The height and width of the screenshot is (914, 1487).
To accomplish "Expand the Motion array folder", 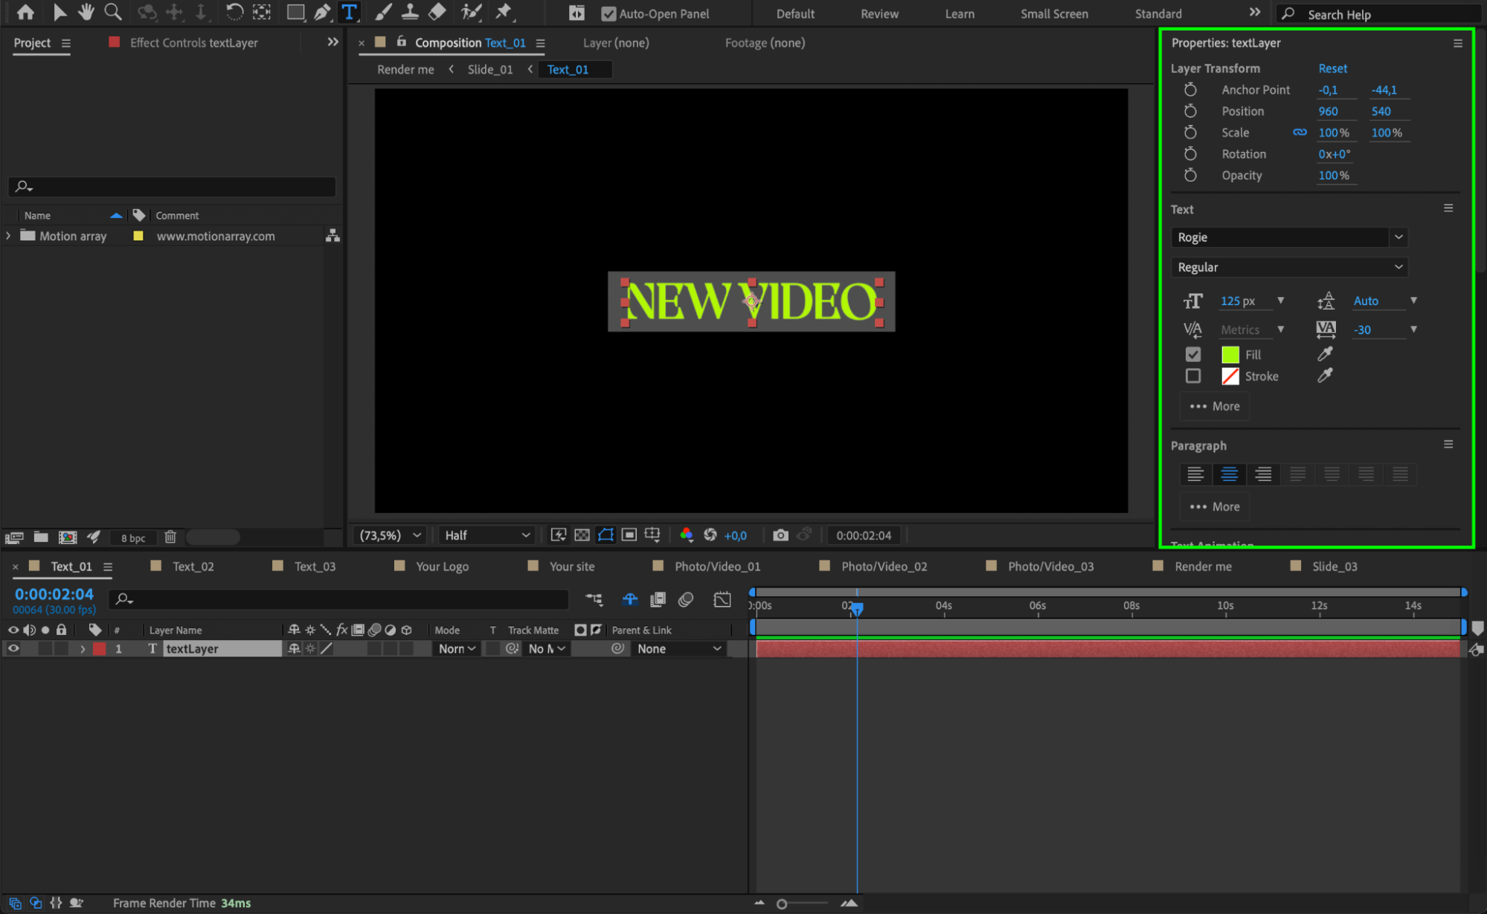I will [8, 236].
